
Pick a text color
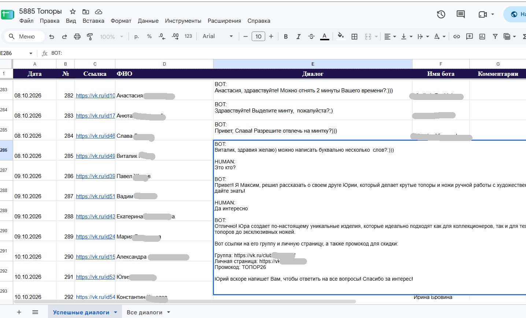(325, 37)
